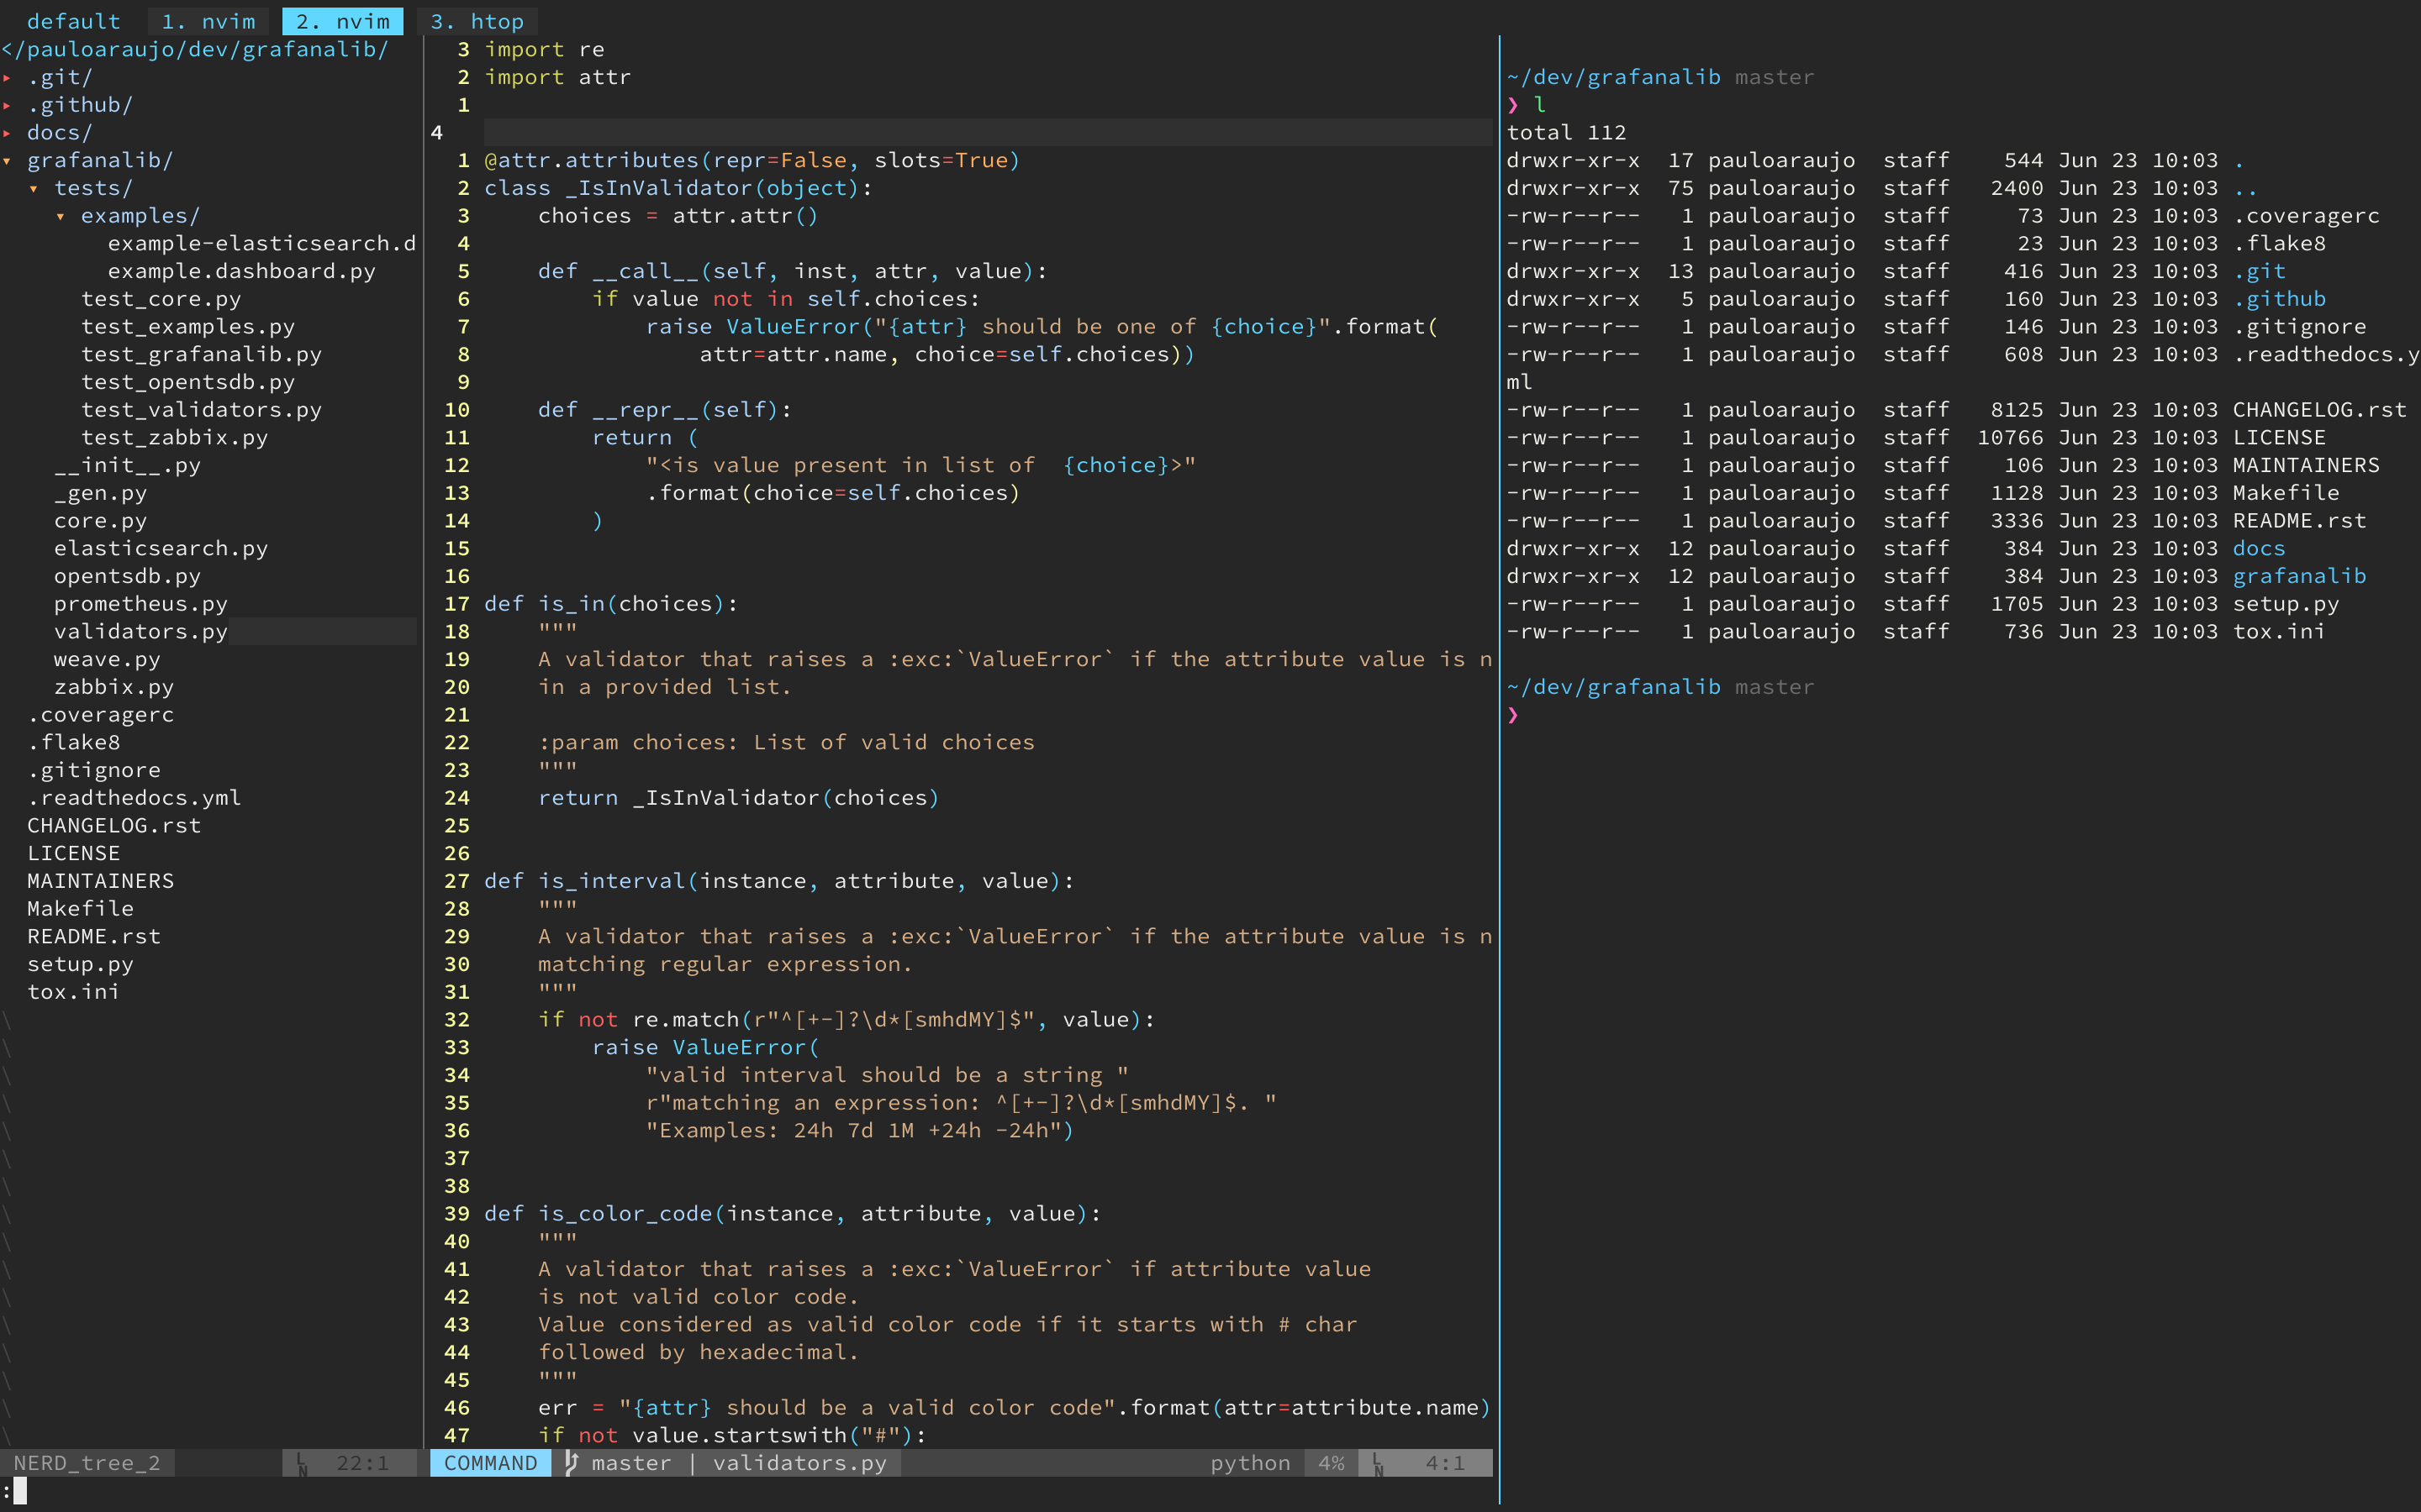Collapse the grafanalib/ directory
The height and width of the screenshot is (1512, 2421).
click(8, 161)
